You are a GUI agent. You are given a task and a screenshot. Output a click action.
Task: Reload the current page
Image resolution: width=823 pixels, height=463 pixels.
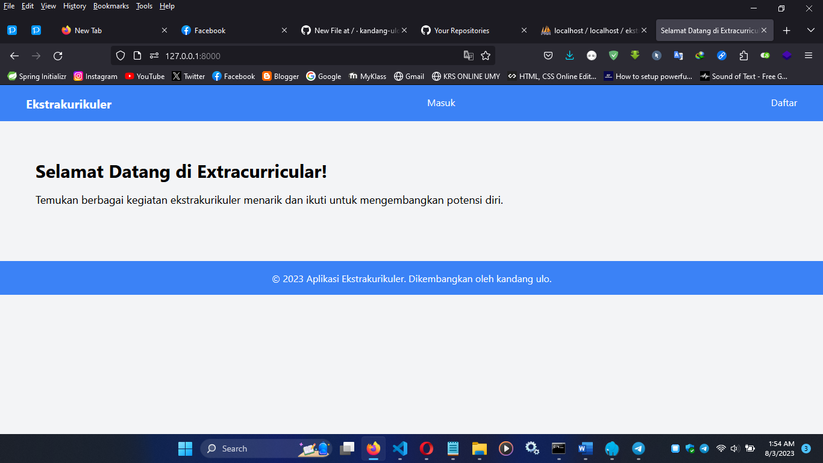(x=57, y=55)
